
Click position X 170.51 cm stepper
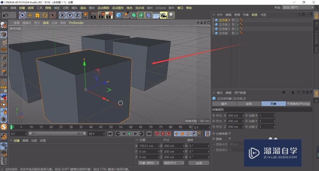159,146
